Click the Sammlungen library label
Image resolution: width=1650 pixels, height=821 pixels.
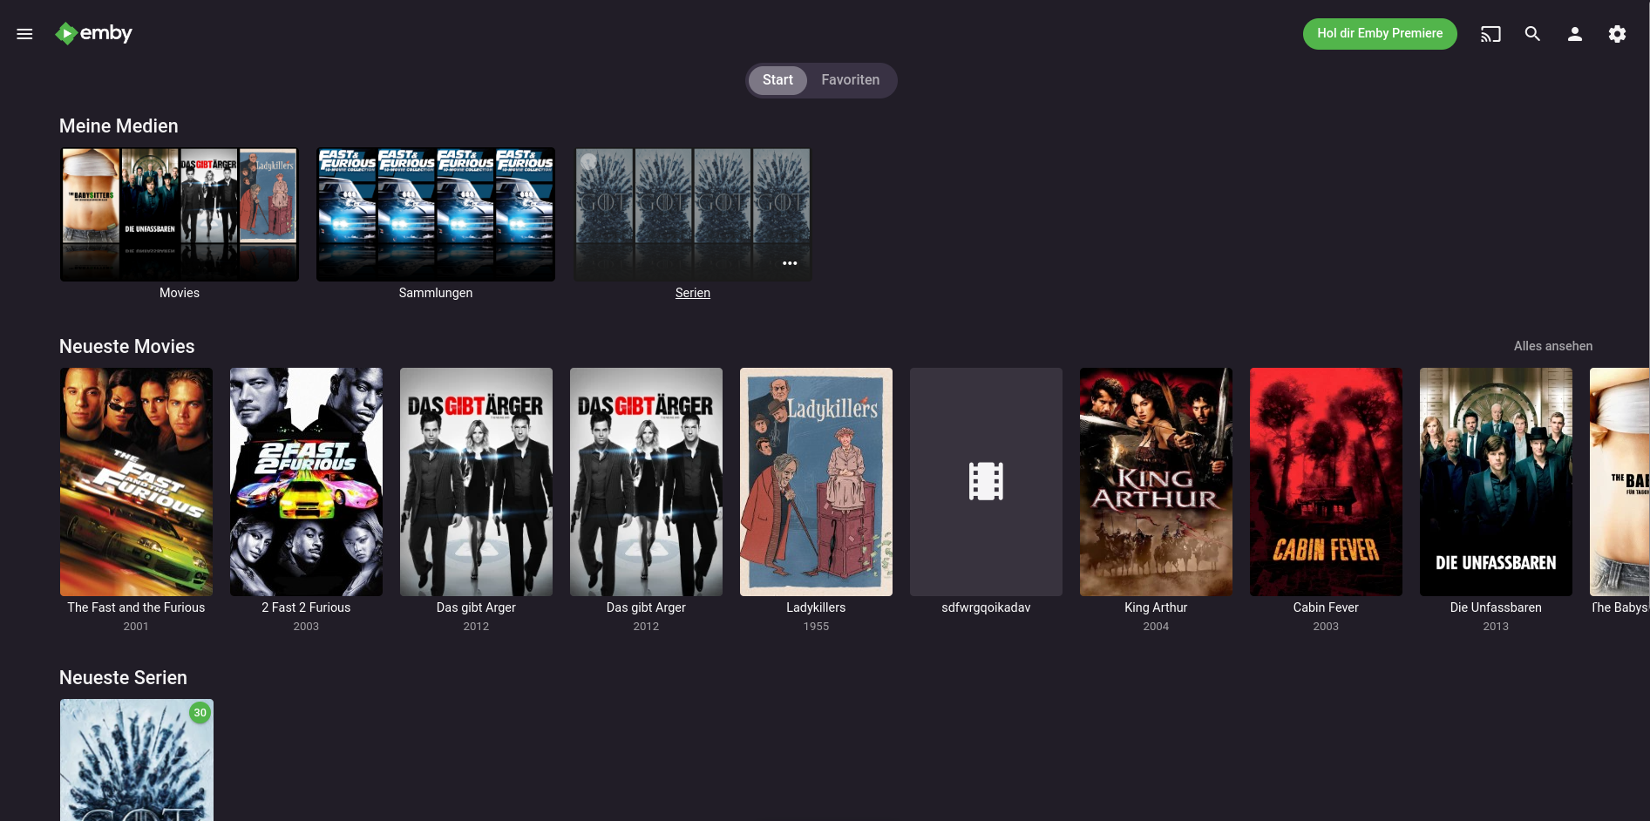coord(436,293)
